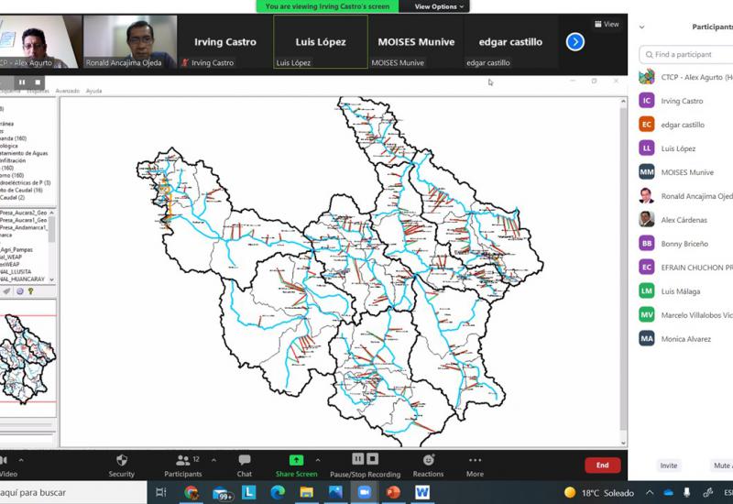Expand the Share Screen options caret

coord(318,460)
